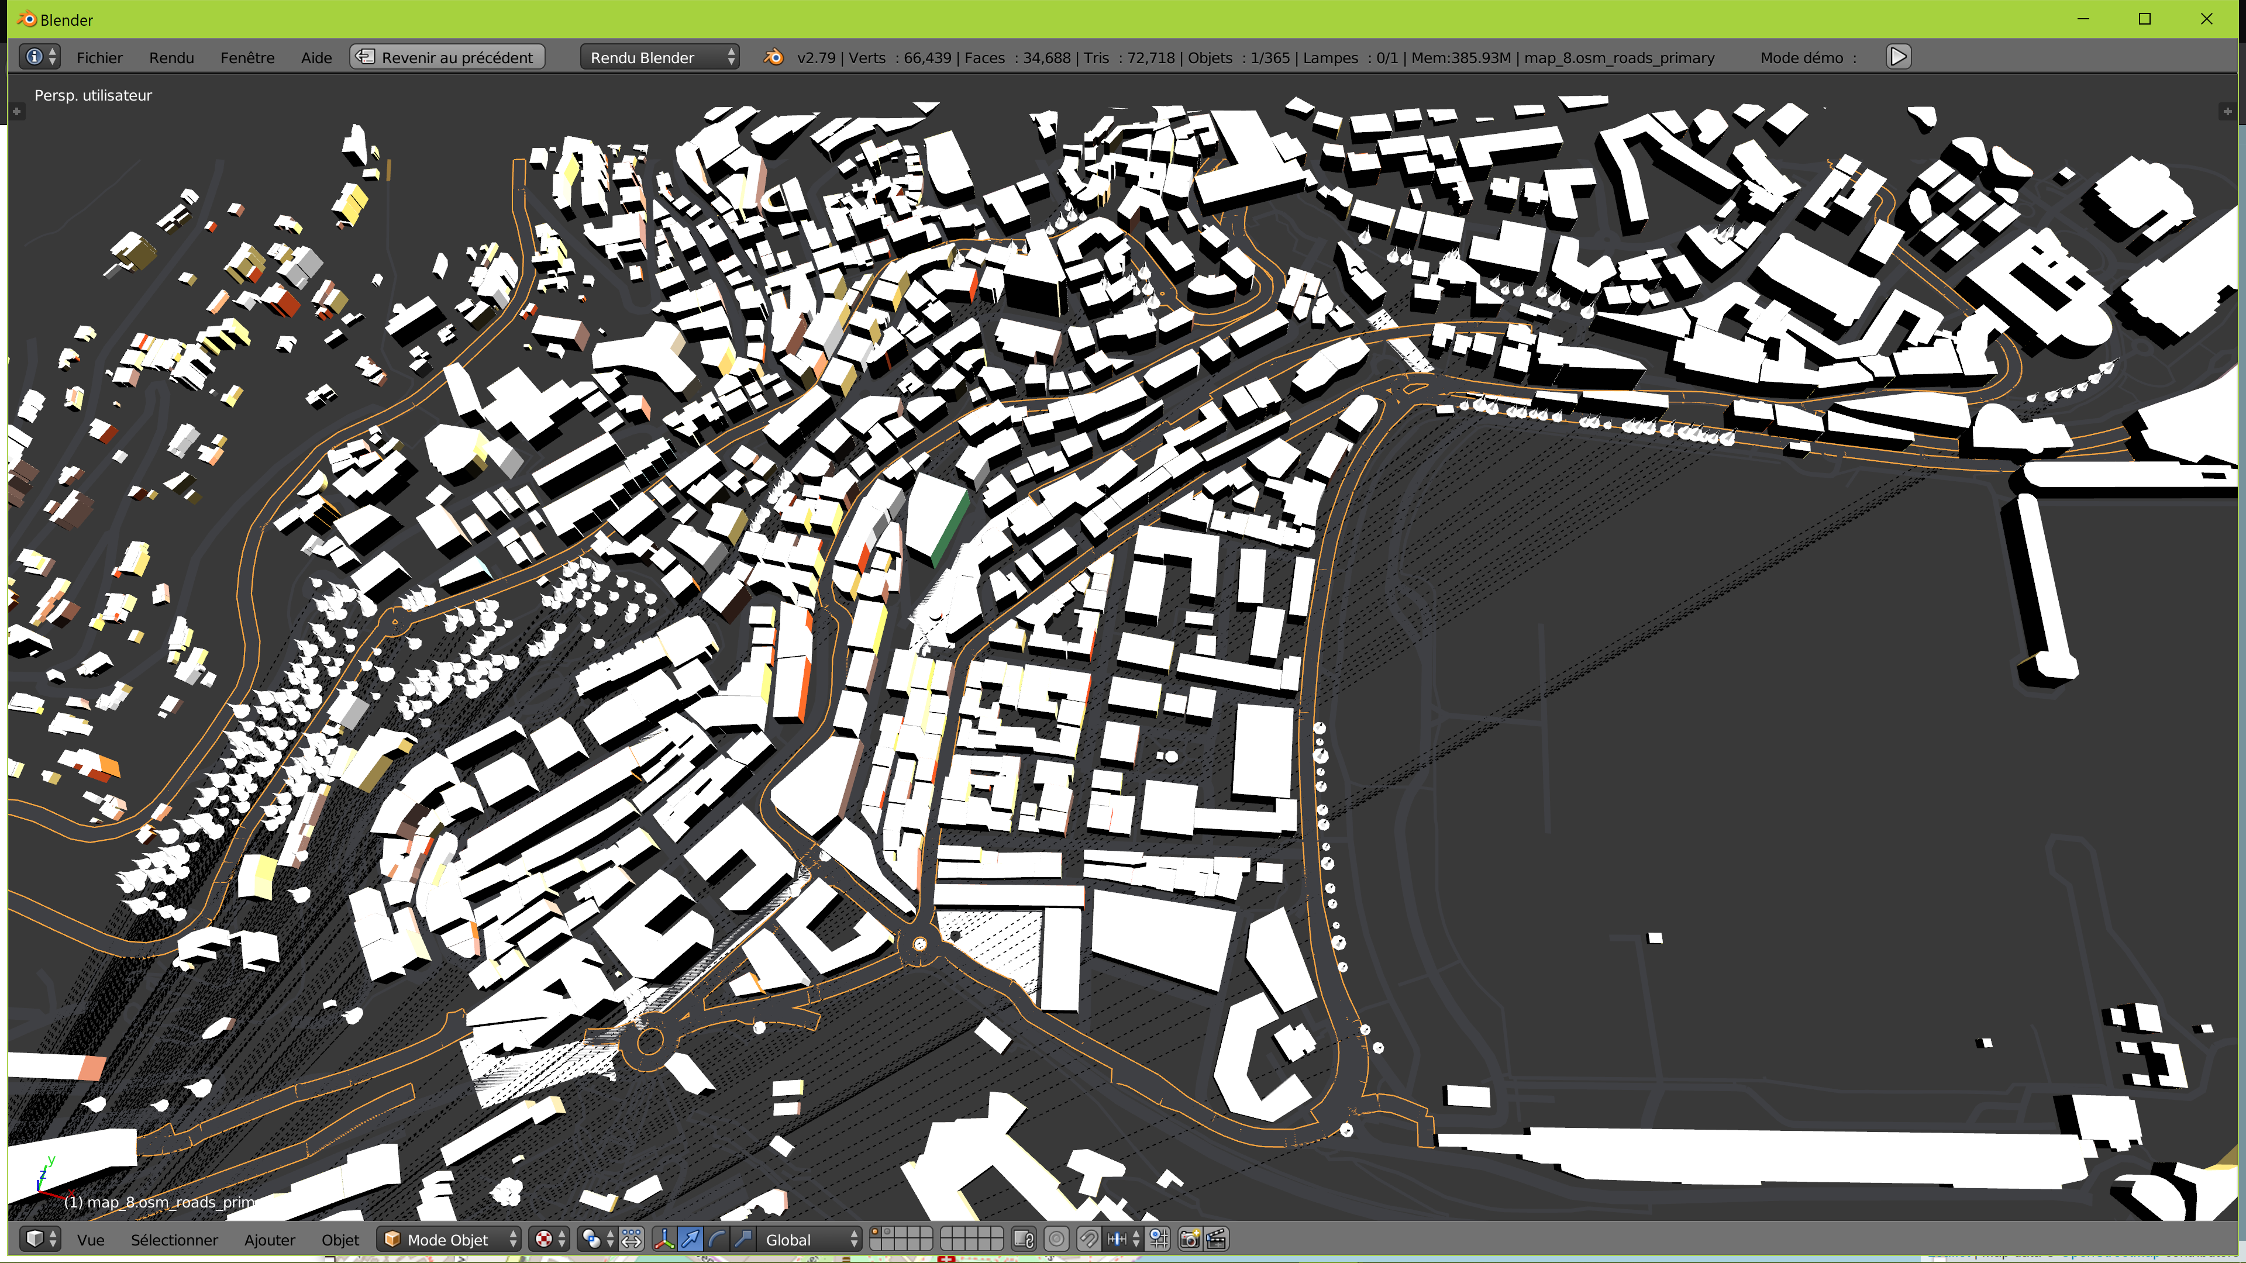The image size is (2246, 1263).
Task: Toggle the snap magnet icon
Action: coord(1088,1238)
